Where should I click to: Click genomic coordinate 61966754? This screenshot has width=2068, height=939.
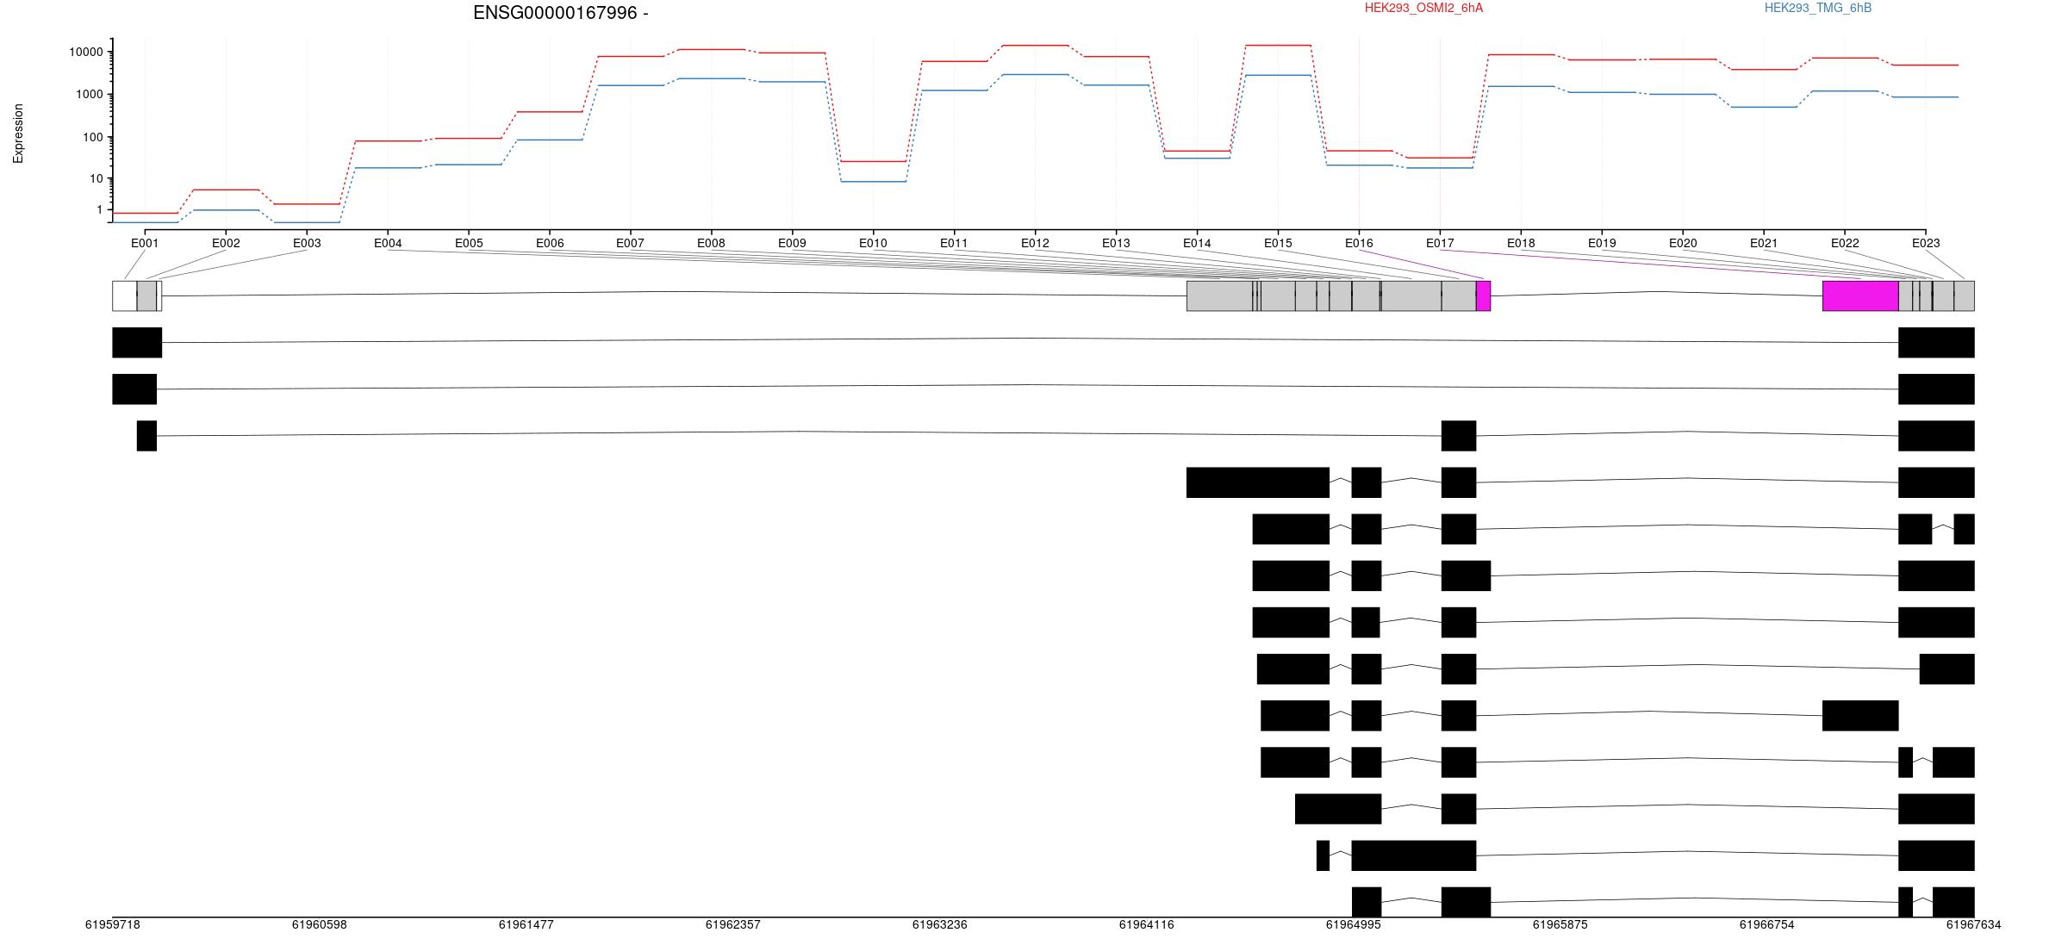pyautogui.click(x=1766, y=924)
